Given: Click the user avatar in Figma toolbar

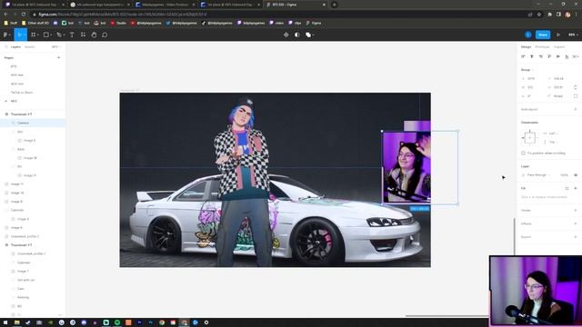Looking at the screenshot, I should pyautogui.click(x=528, y=35).
